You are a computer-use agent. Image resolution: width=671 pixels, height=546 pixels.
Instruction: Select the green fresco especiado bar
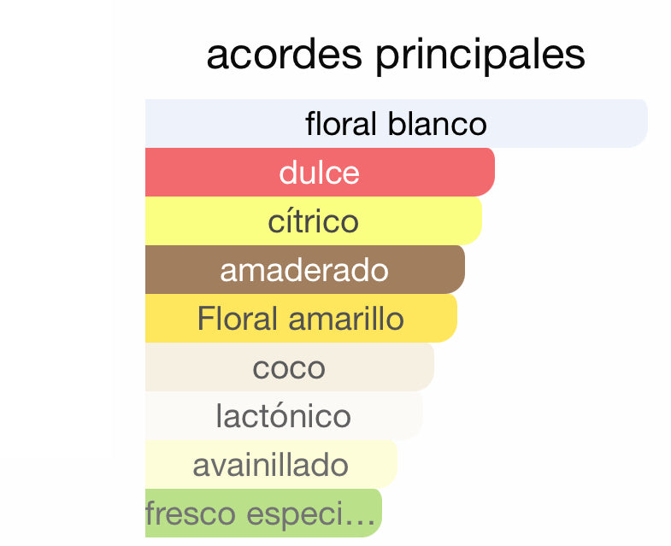(x=263, y=513)
